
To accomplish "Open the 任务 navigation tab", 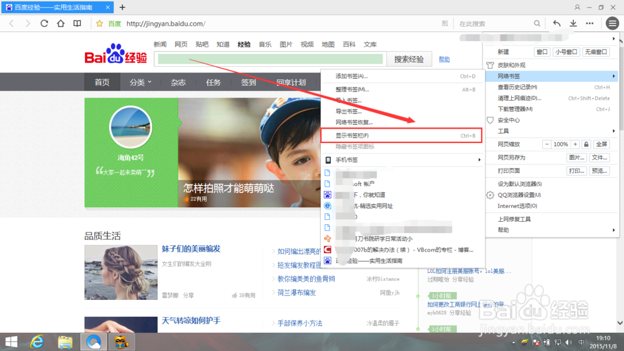I will 213,82.
